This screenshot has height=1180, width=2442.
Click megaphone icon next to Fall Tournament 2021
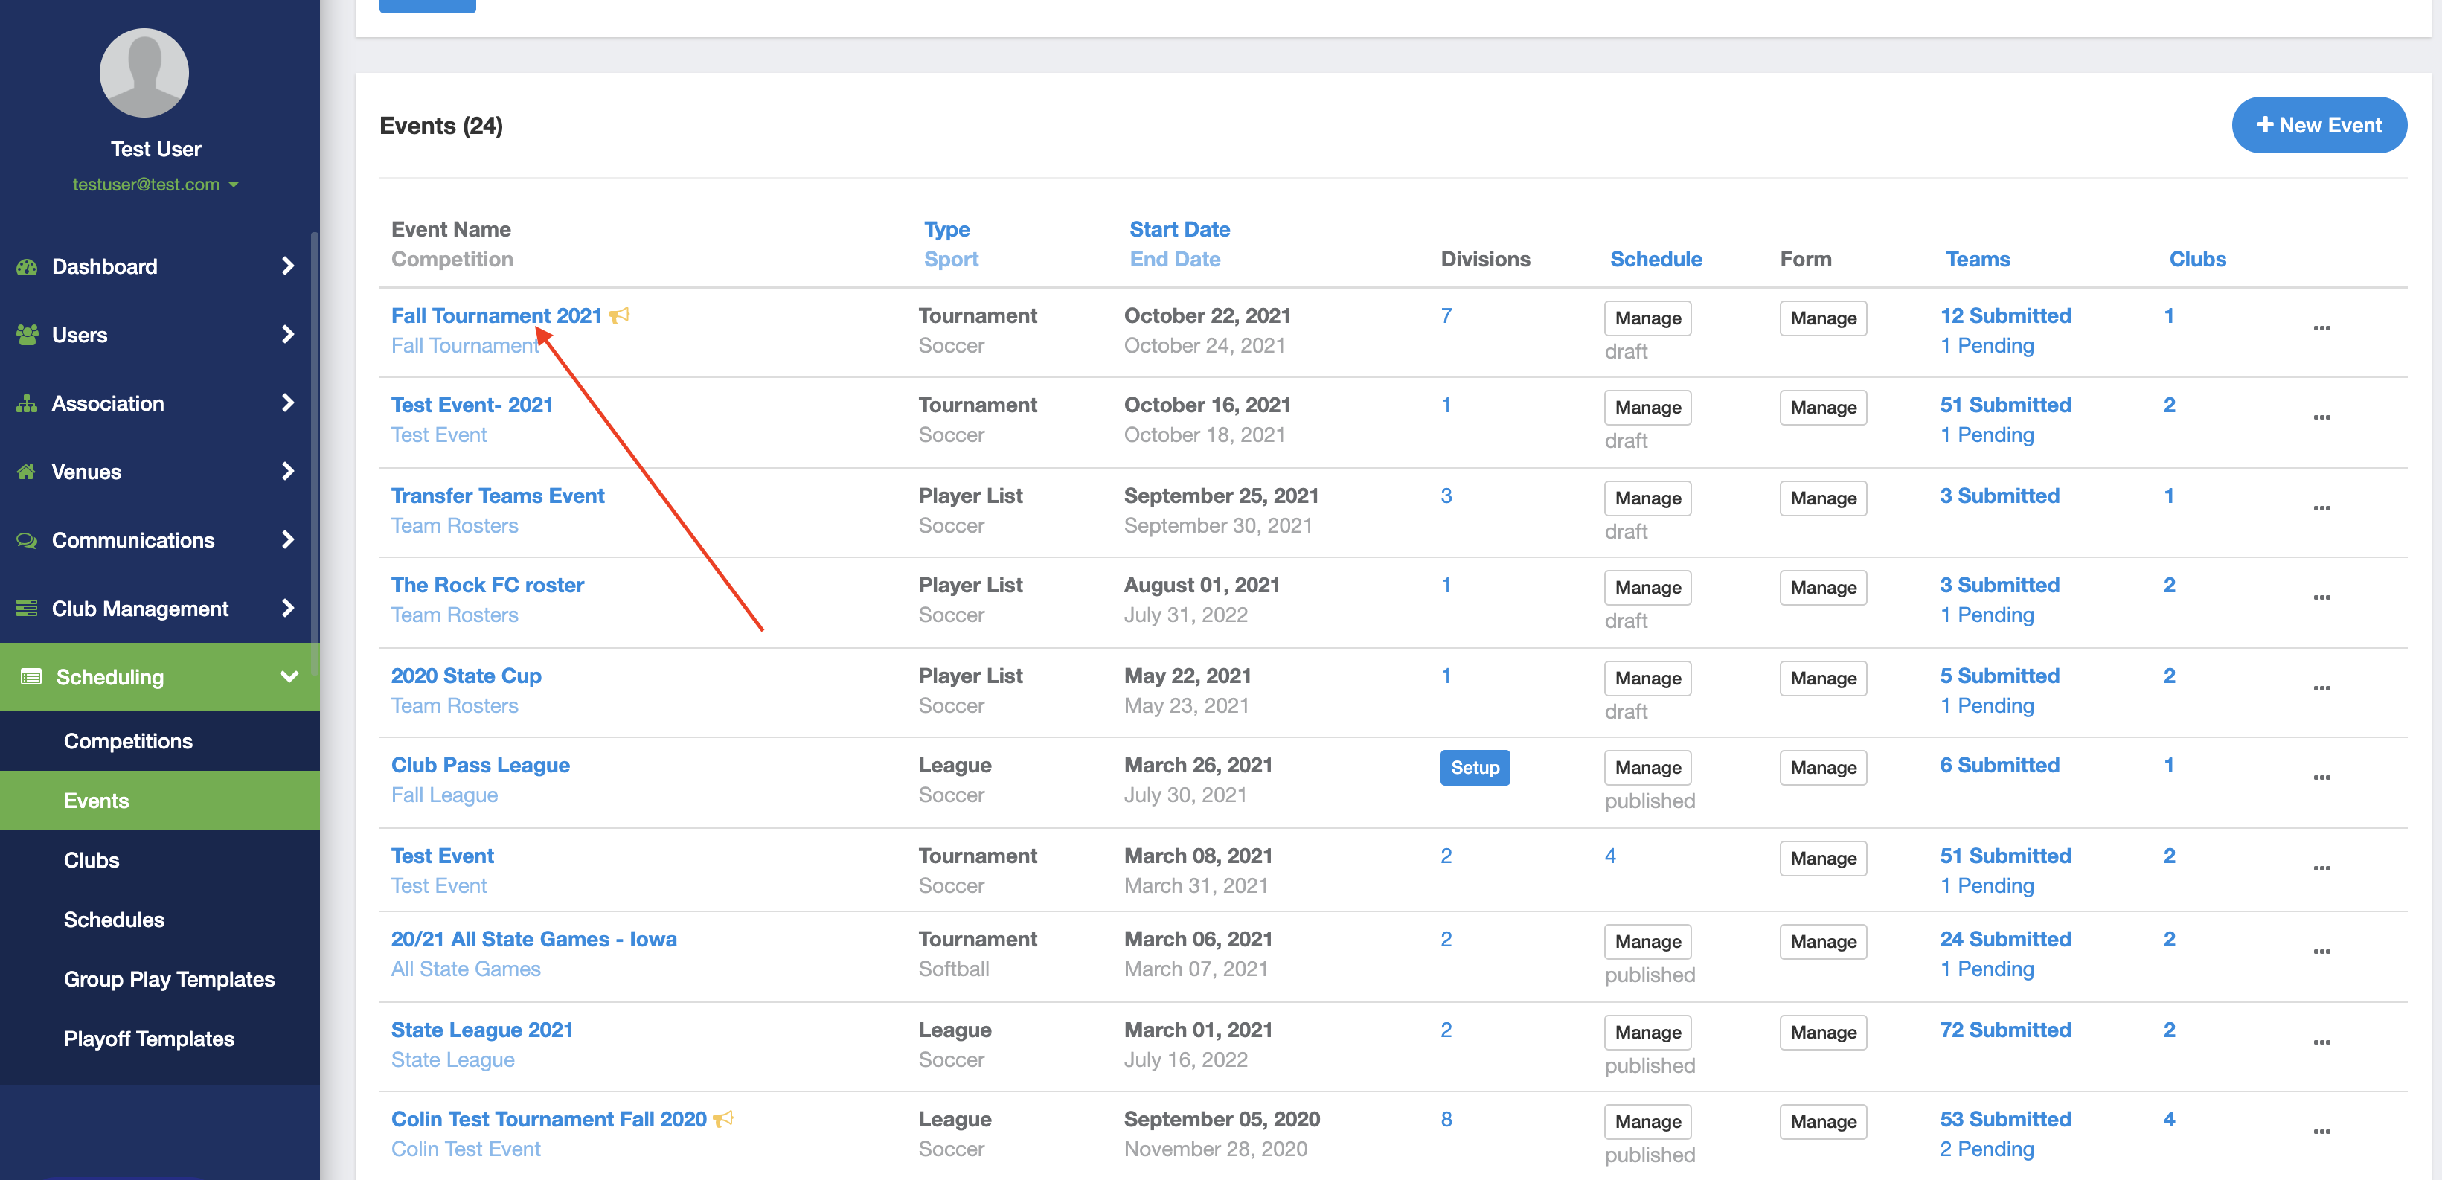pos(619,315)
